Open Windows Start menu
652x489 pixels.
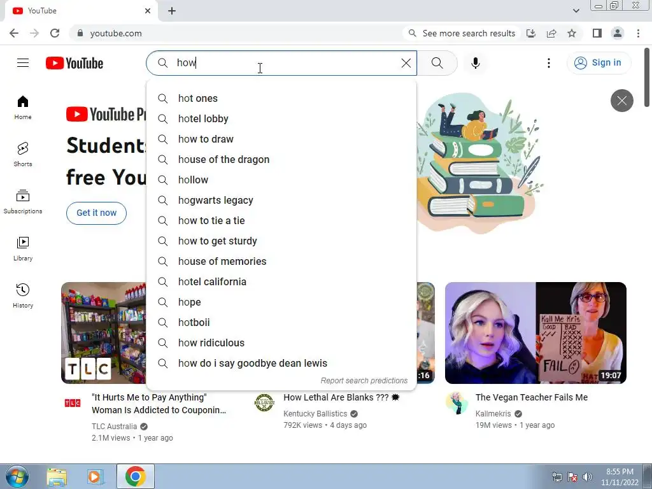coord(17,476)
